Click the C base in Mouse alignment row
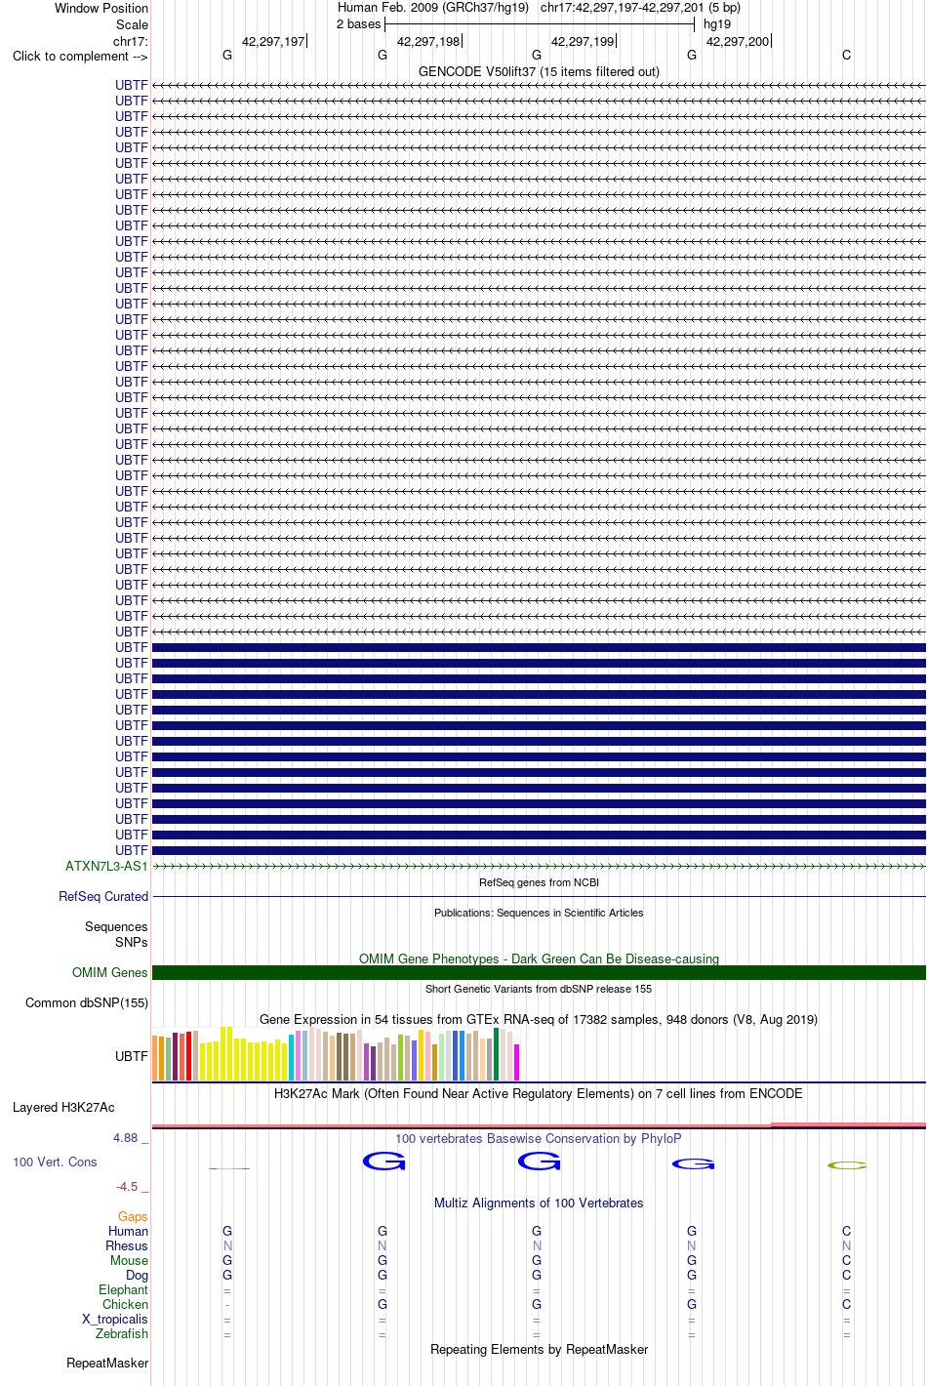Viewport: 927px width, 1386px height. click(847, 1260)
